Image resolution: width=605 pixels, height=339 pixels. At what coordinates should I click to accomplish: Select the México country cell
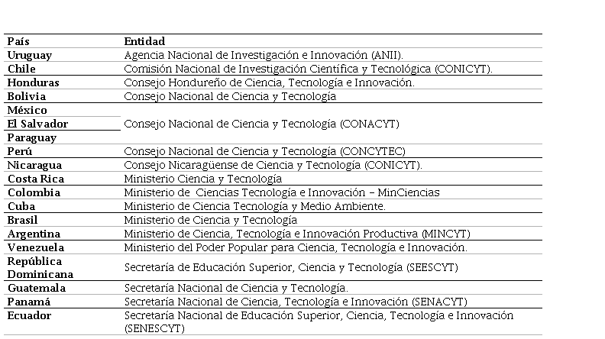(x=27, y=110)
